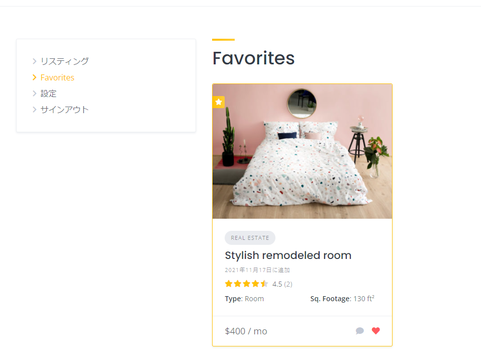Open message icon on listing card
The image size is (481, 355).
[x=360, y=331]
